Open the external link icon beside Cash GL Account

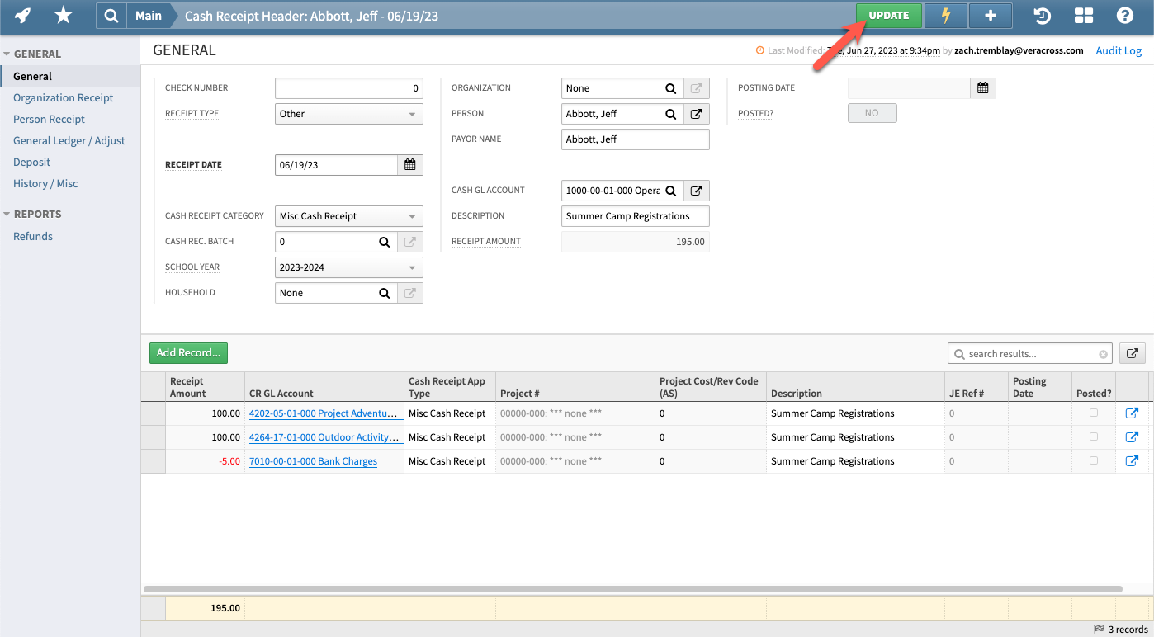point(696,190)
